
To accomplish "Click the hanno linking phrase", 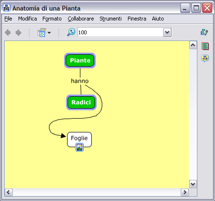I will pyautogui.click(x=80, y=81).
